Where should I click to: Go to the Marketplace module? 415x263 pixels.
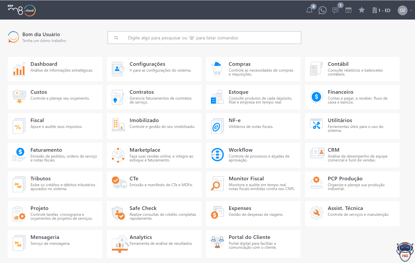click(154, 155)
